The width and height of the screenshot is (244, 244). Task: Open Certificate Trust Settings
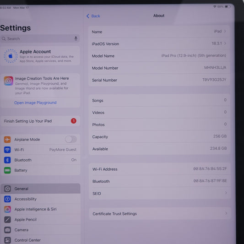click(x=160, y=213)
